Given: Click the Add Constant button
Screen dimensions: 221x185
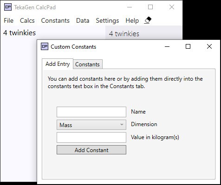Looking at the screenshot, I should point(91,150).
